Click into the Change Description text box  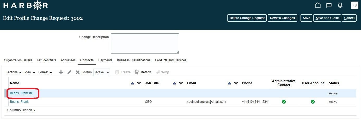145,44
